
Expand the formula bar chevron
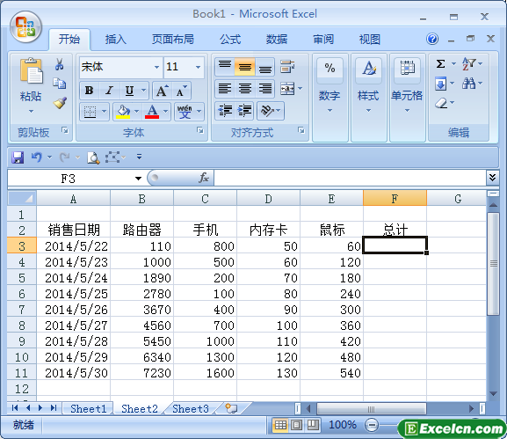492,178
